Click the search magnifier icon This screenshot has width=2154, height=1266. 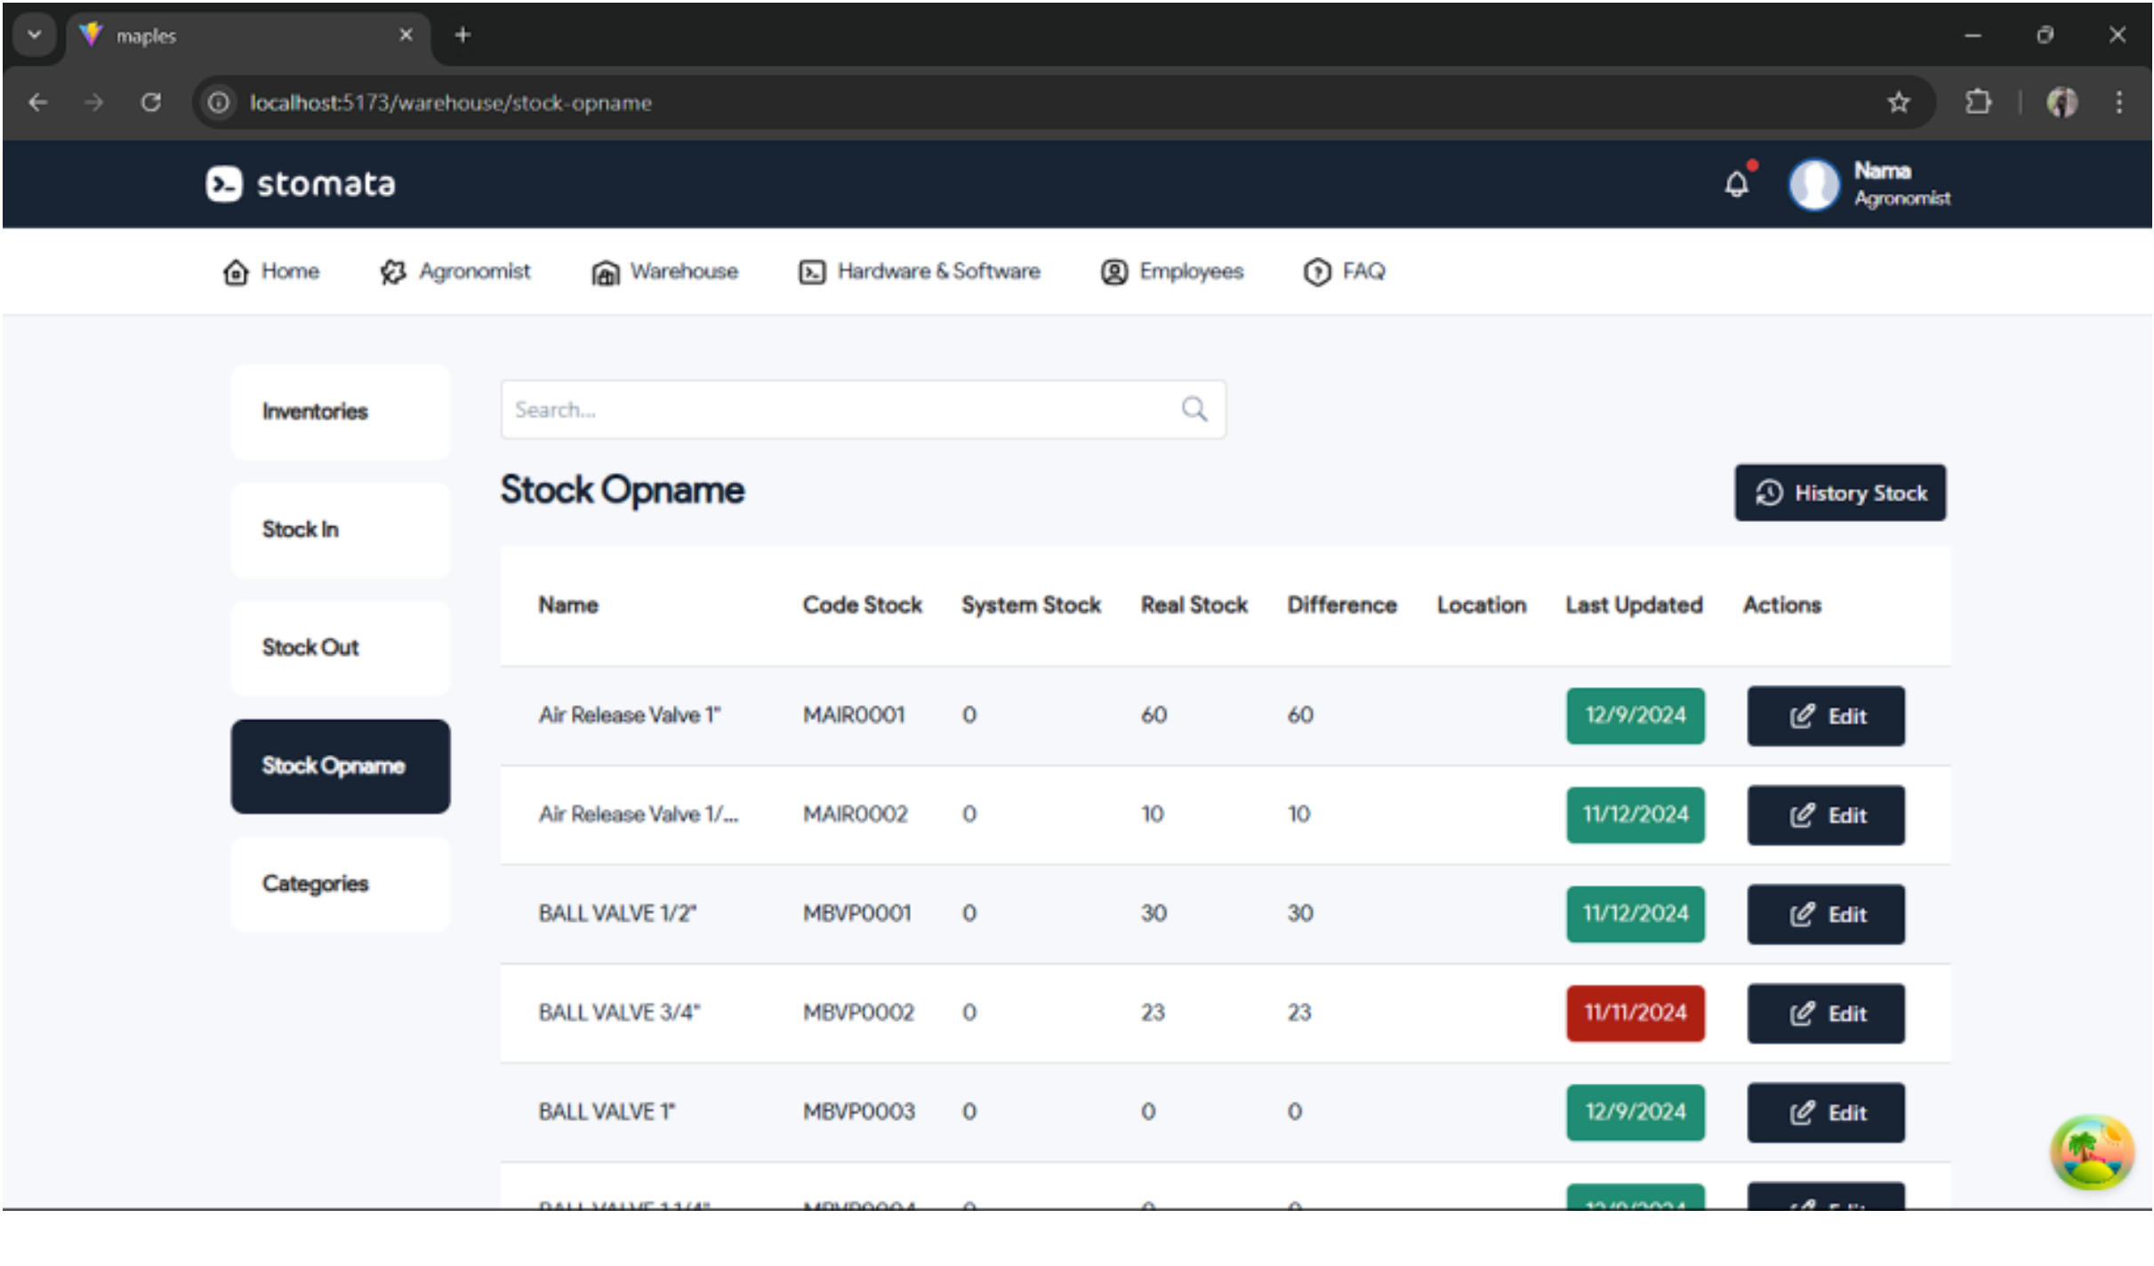(x=1194, y=409)
